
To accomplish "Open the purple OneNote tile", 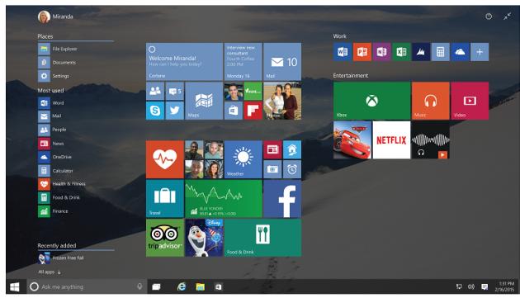I will point(381,52).
